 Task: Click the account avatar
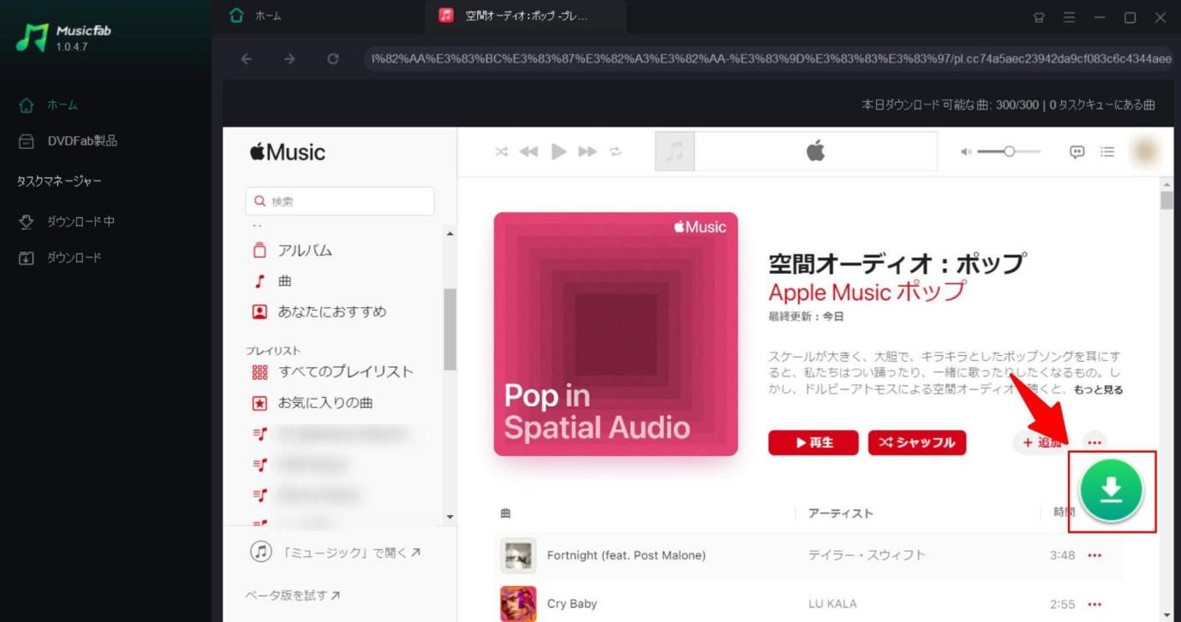point(1145,151)
